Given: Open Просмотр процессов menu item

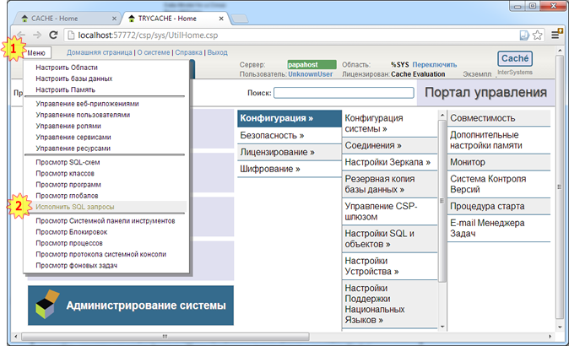Looking at the screenshot, I should point(69,243).
